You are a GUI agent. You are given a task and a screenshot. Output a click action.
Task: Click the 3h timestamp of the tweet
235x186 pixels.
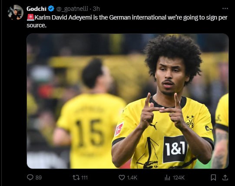click(96, 9)
